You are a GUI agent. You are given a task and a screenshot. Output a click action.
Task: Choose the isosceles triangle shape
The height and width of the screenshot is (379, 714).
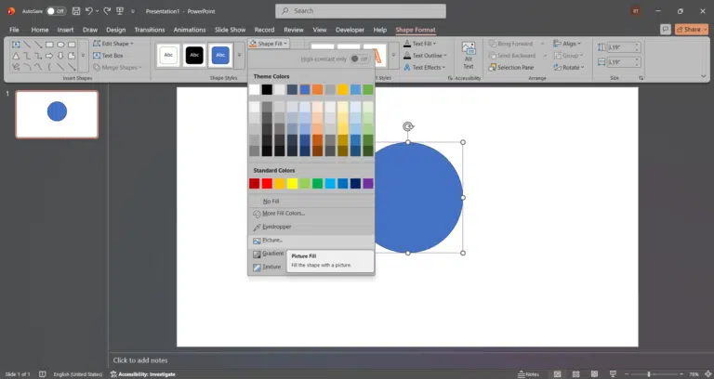(16, 56)
